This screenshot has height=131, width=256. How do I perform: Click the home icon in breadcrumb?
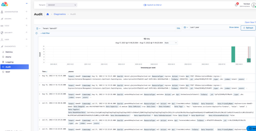coord(47,14)
